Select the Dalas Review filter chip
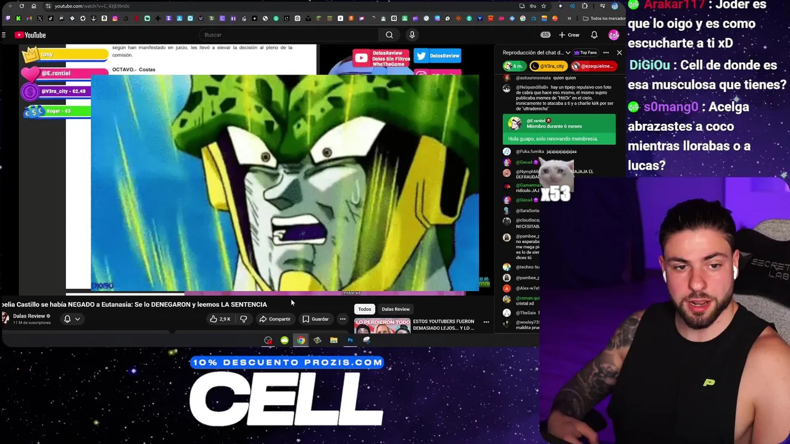The width and height of the screenshot is (790, 444). coord(396,309)
